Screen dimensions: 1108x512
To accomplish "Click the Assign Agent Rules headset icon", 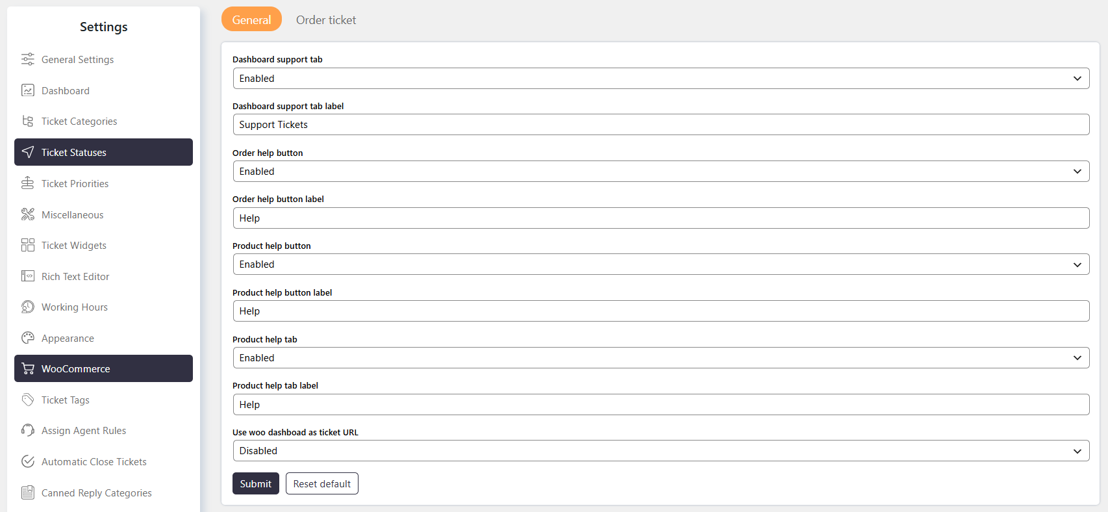I will pyautogui.click(x=28, y=430).
